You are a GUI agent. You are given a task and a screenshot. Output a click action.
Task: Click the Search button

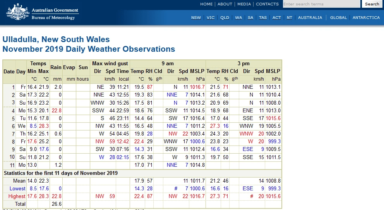(x=372, y=4)
